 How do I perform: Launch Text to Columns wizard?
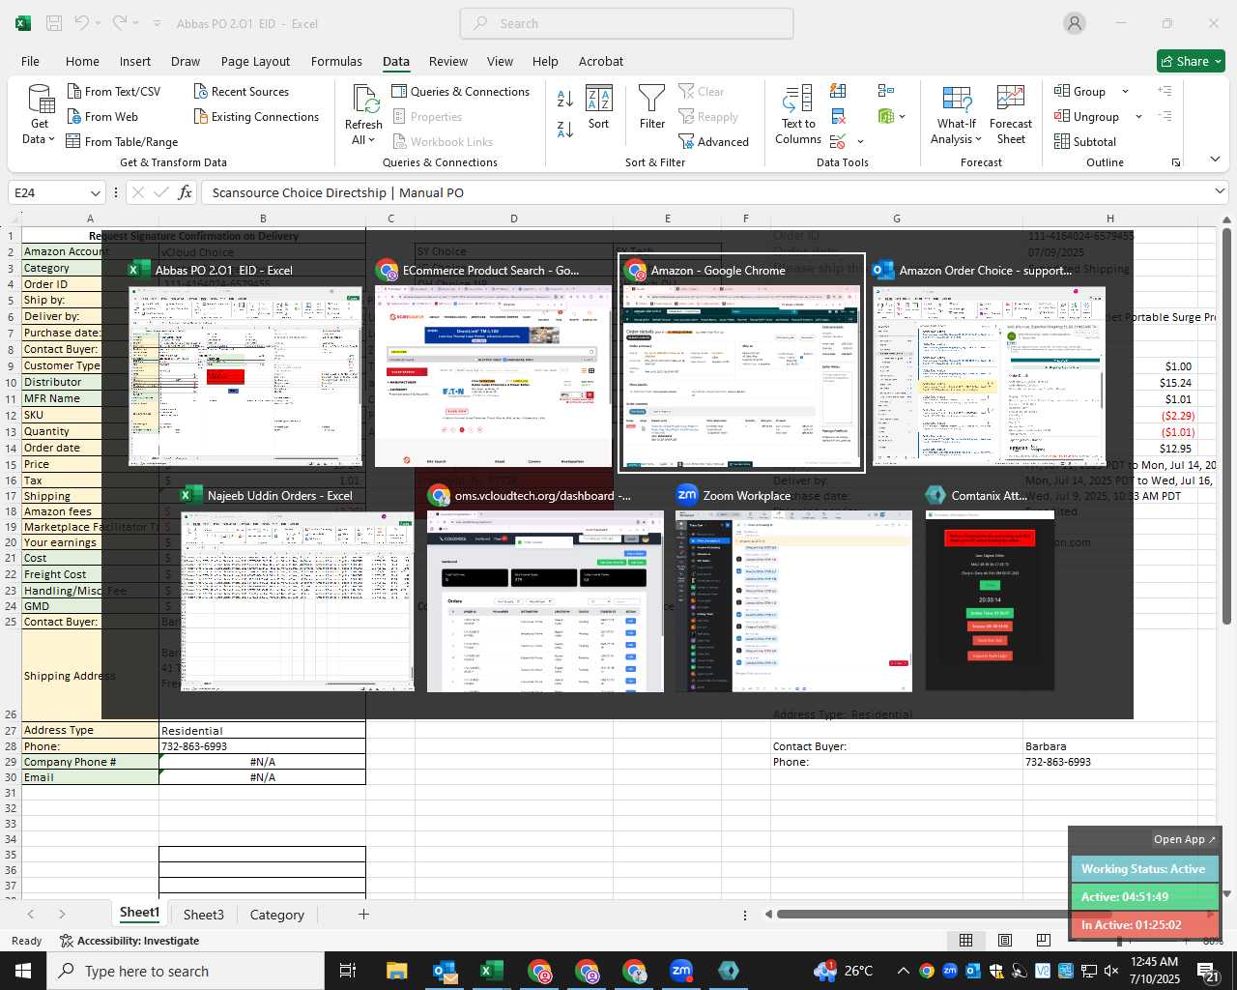pyautogui.click(x=798, y=114)
